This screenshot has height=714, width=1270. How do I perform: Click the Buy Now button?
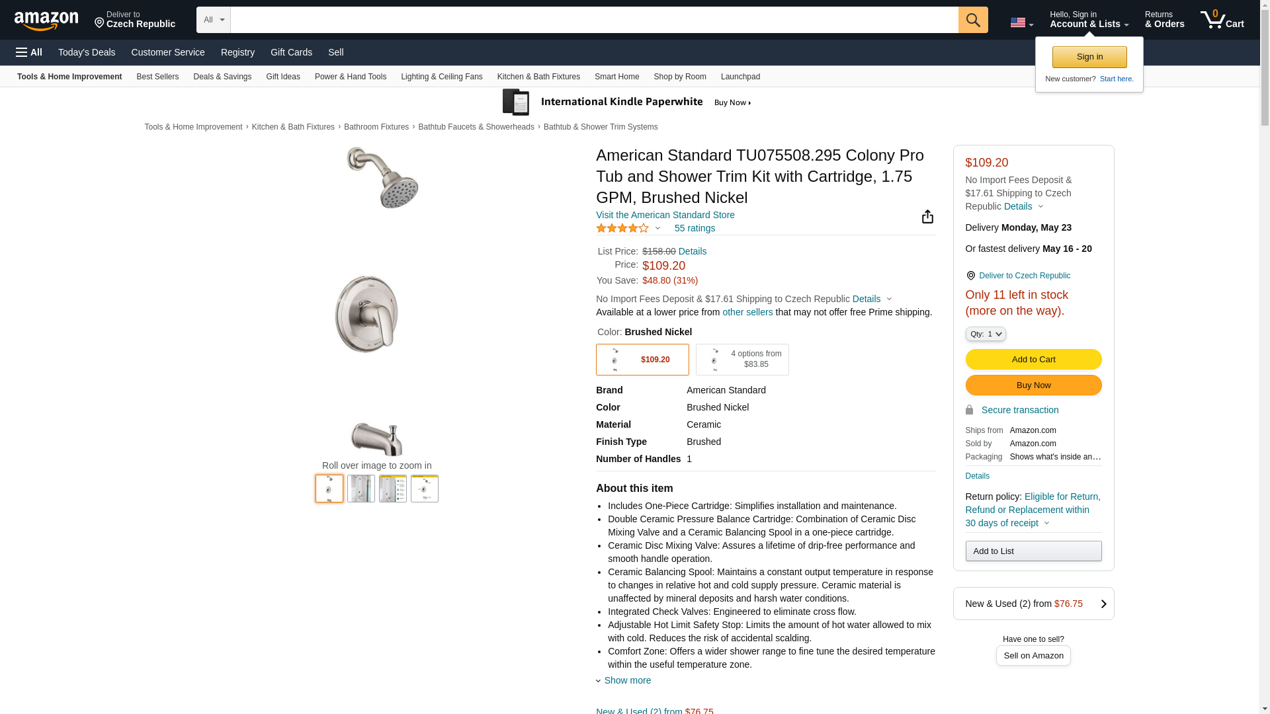1033,385
